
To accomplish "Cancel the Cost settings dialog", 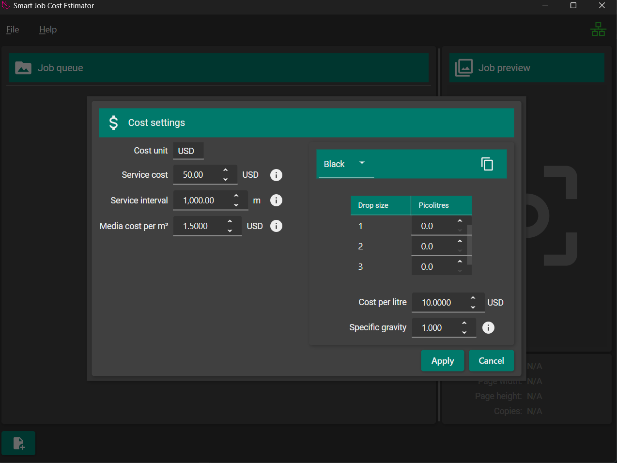I will [491, 360].
